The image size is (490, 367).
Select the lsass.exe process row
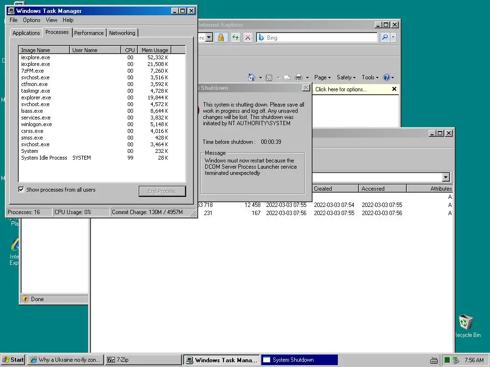[x=102, y=111]
